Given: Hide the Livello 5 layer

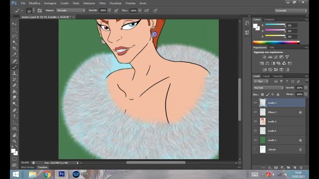Looking at the screenshot, I should 255,103.
